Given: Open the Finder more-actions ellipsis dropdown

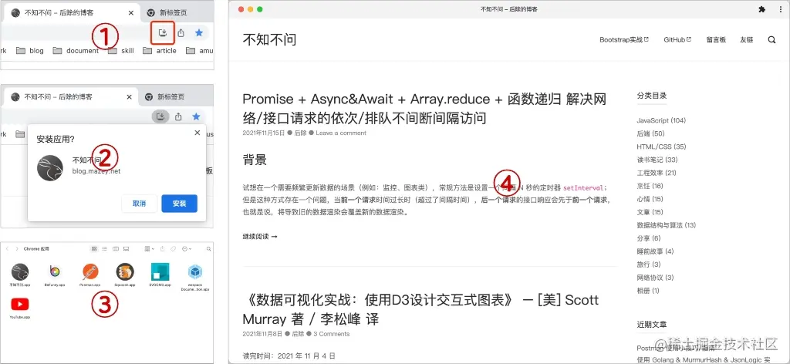Looking at the screenshot, I should pos(187,249).
